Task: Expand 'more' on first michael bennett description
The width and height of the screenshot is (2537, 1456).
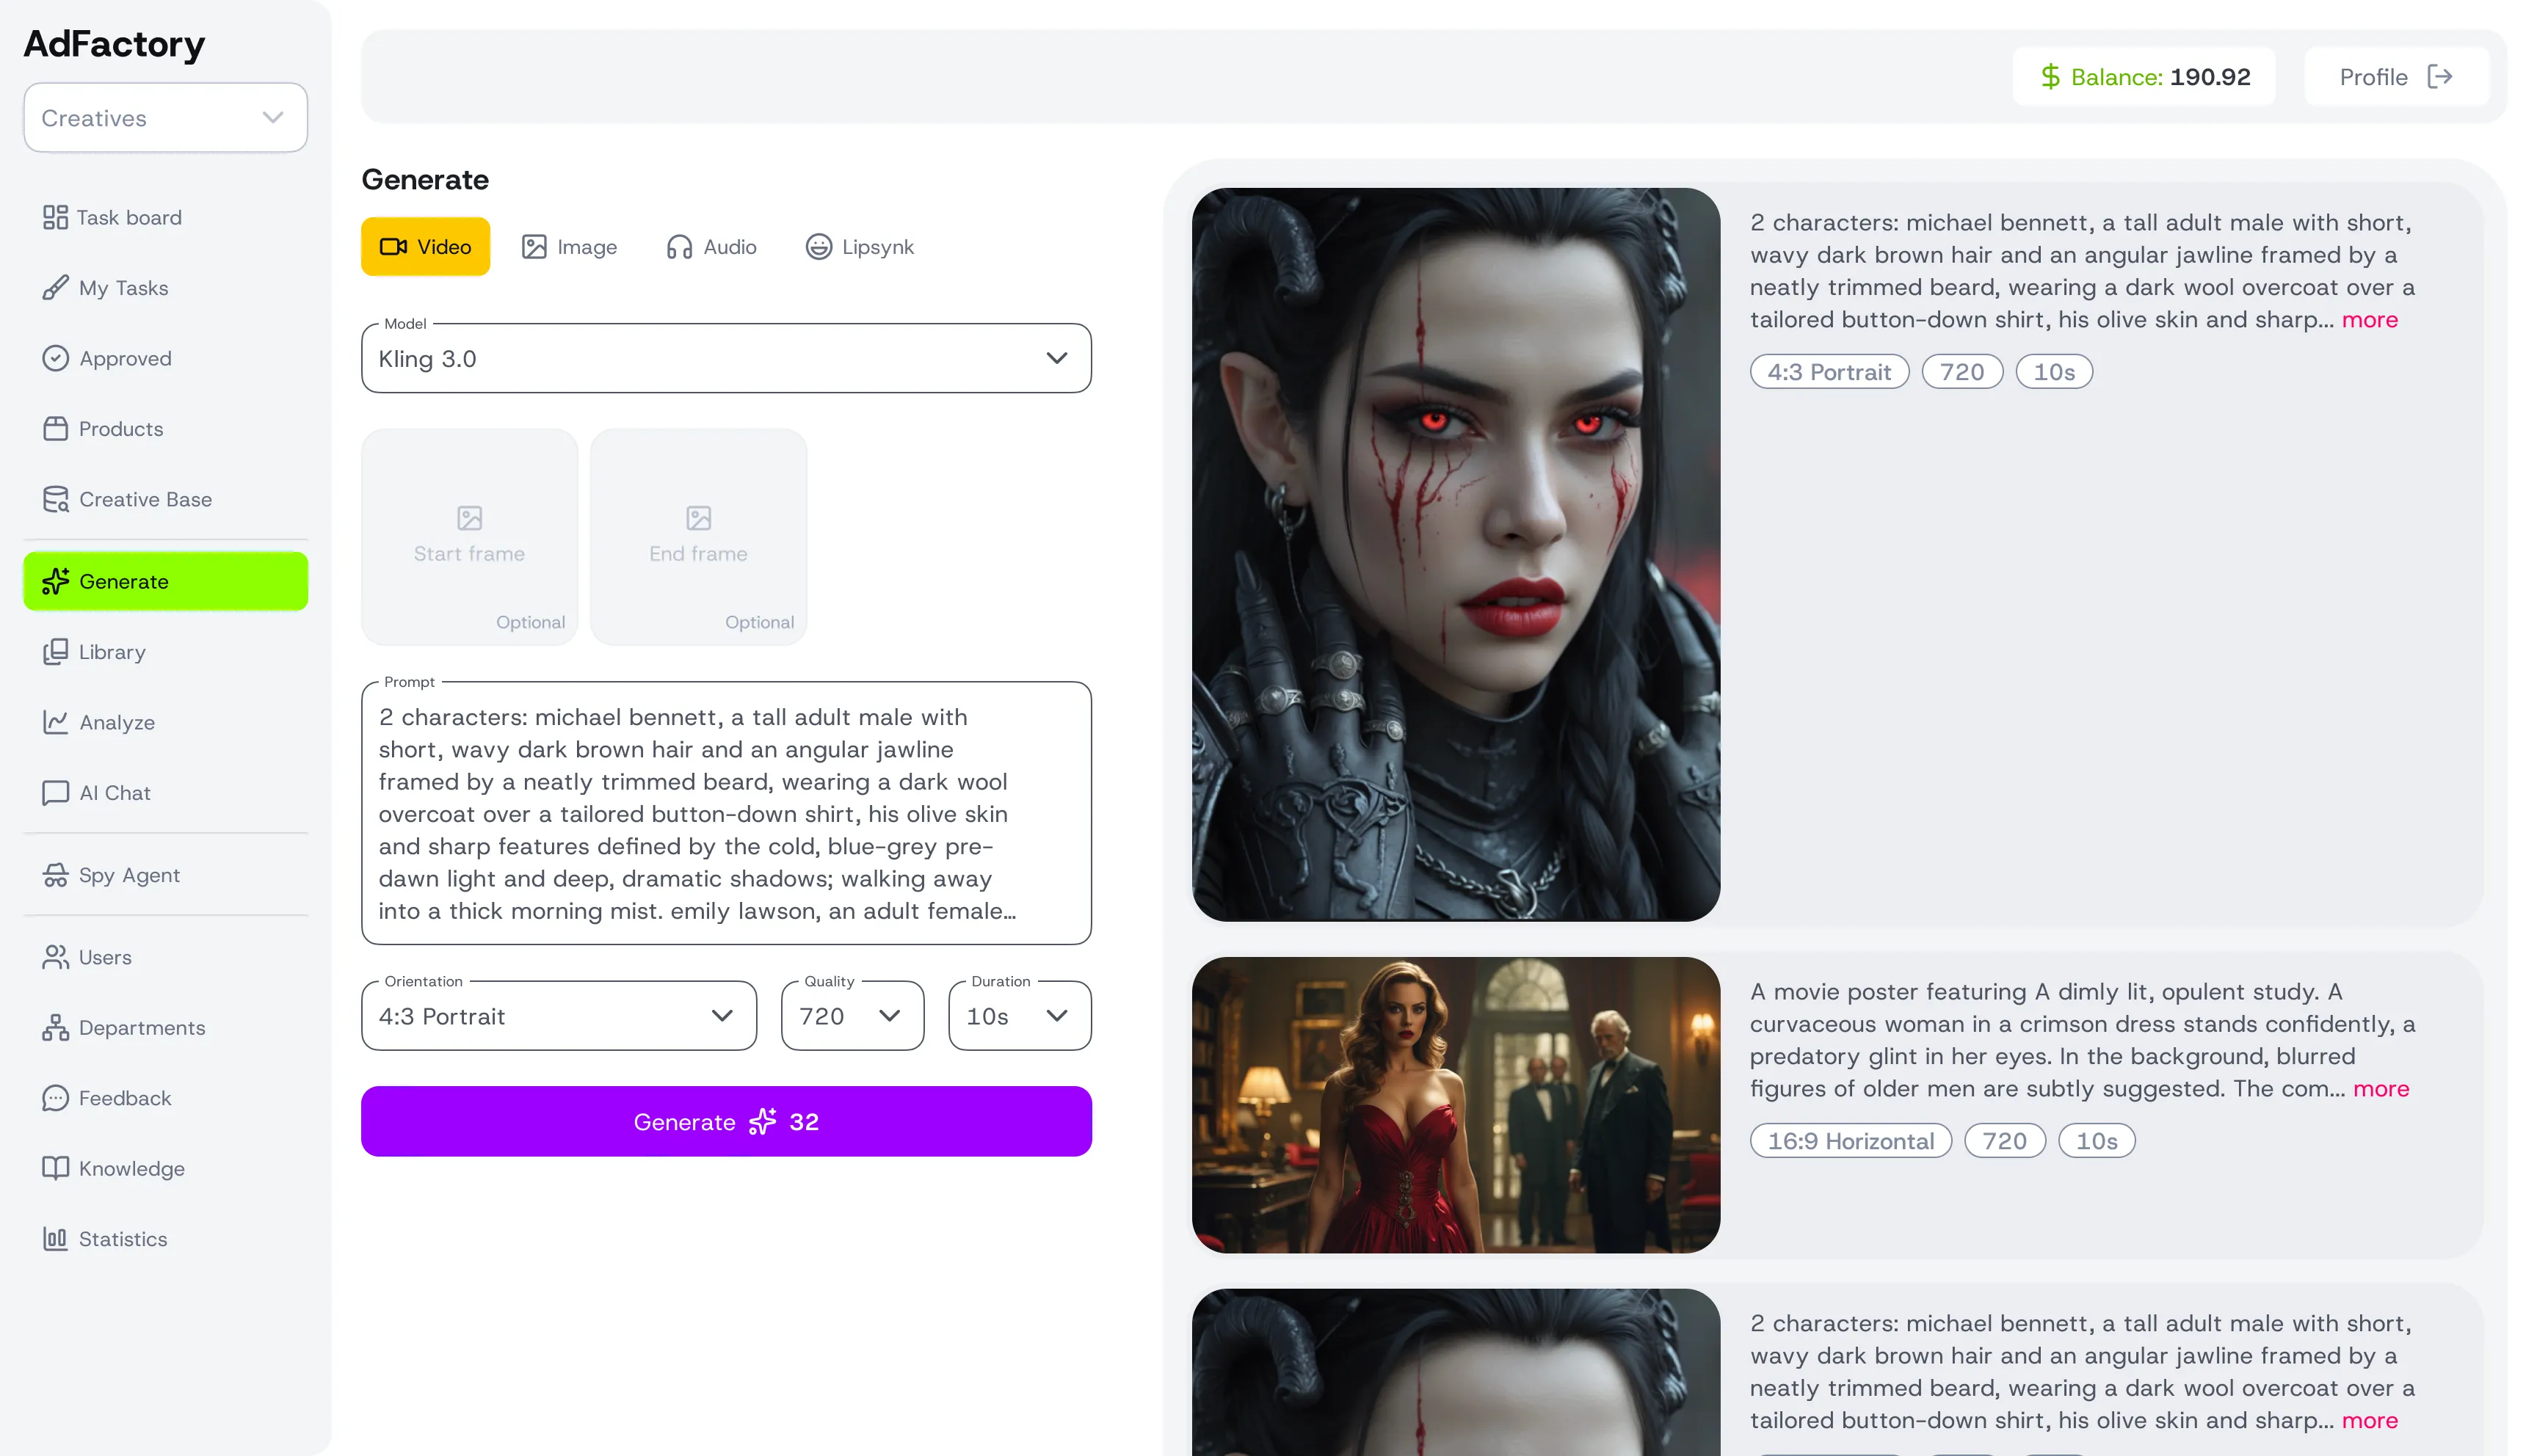Action: [x=2369, y=320]
